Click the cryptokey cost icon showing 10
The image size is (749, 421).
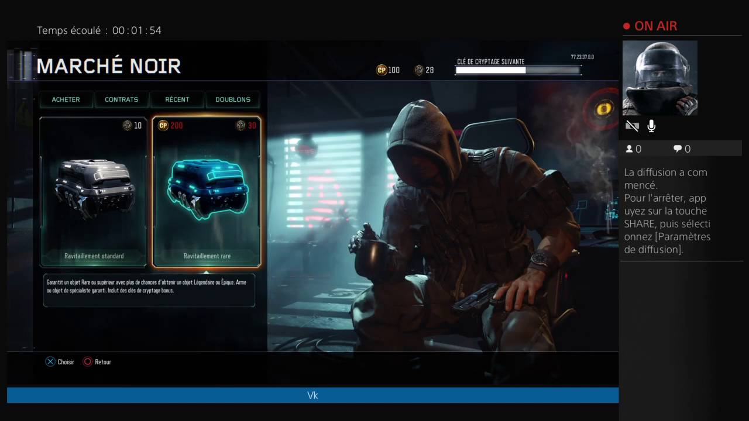pyautogui.click(x=127, y=126)
